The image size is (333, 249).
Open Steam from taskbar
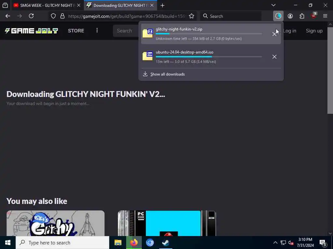[166, 243]
